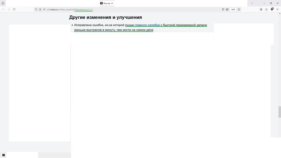The image size is (281, 158).
Task: Open the Windows Start menu
Action: tap(4, 155)
